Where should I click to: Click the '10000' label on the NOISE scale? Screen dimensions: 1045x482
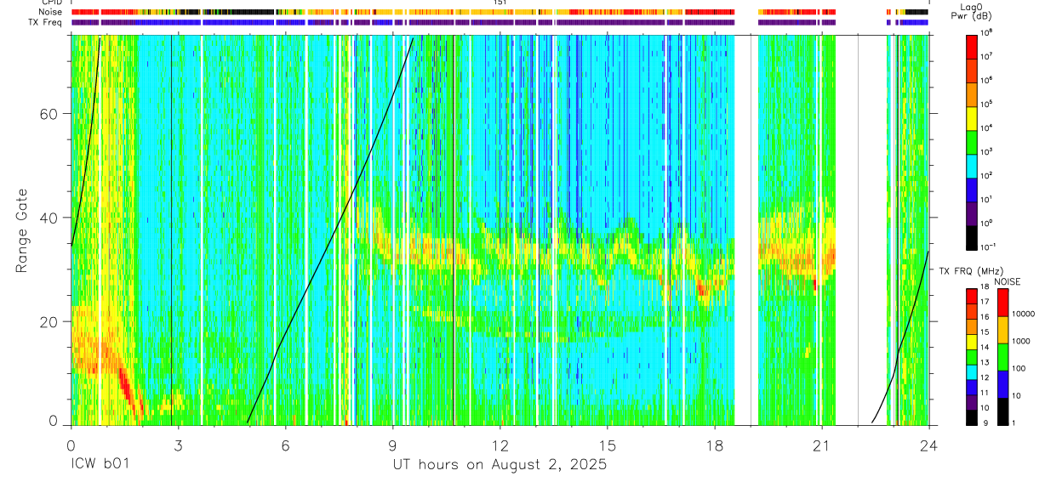[x=1024, y=315]
